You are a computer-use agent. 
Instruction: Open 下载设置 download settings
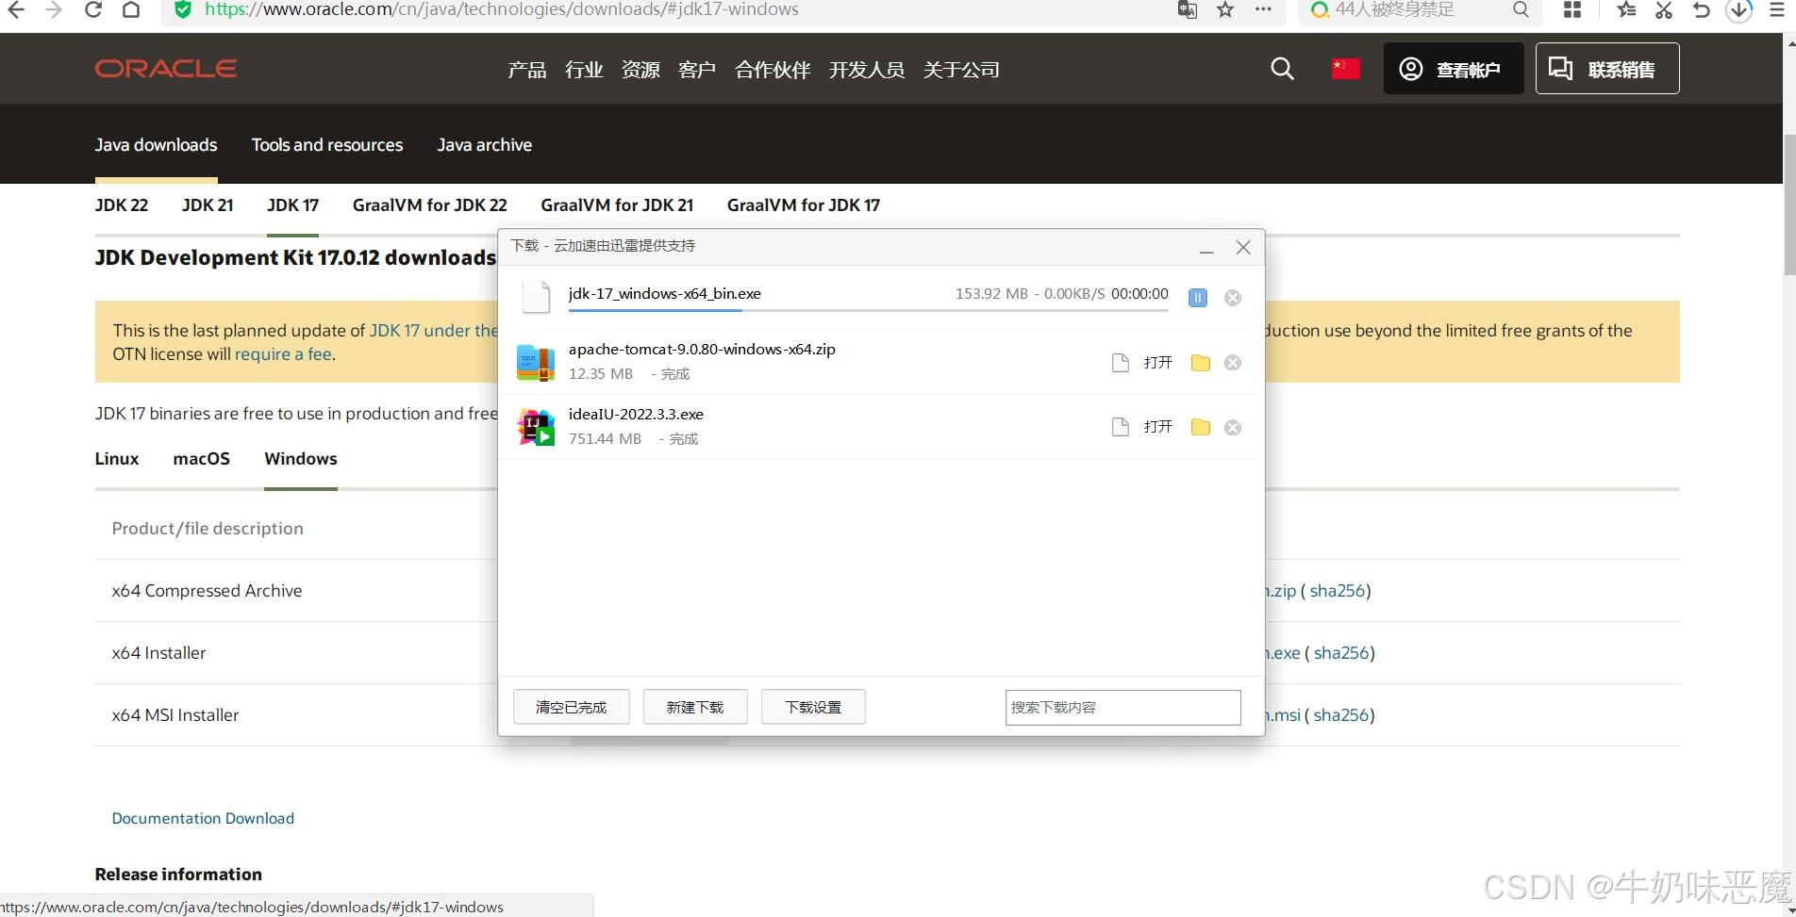click(x=813, y=707)
